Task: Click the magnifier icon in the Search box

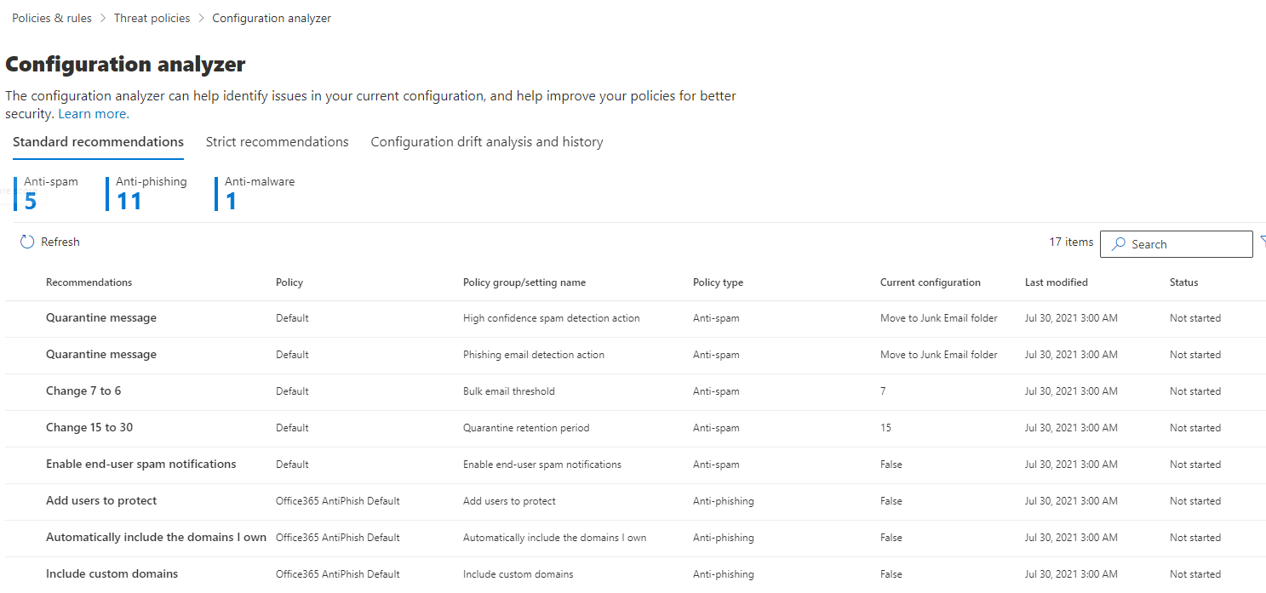Action: point(1119,244)
